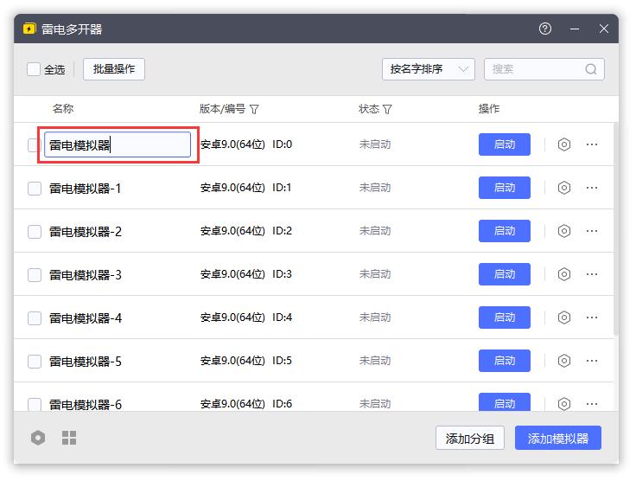Click the 雷电模拟器 name edit field

coord(118,145)
